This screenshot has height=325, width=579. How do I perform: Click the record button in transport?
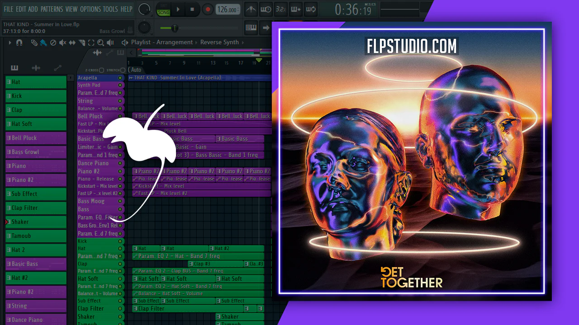208,9
